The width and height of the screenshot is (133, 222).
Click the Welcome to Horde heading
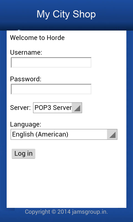pyautogui.click(x=37, y=38)
